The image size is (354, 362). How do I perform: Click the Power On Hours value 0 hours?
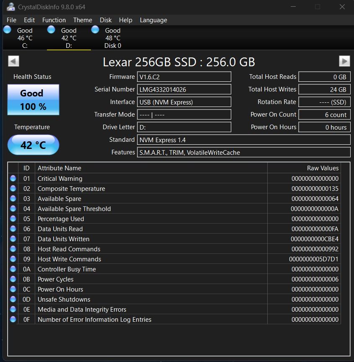(325, 127)
